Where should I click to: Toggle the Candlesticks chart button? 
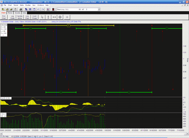20,17
